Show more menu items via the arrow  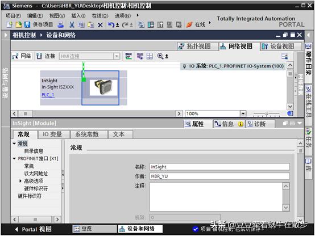point(138,15)
